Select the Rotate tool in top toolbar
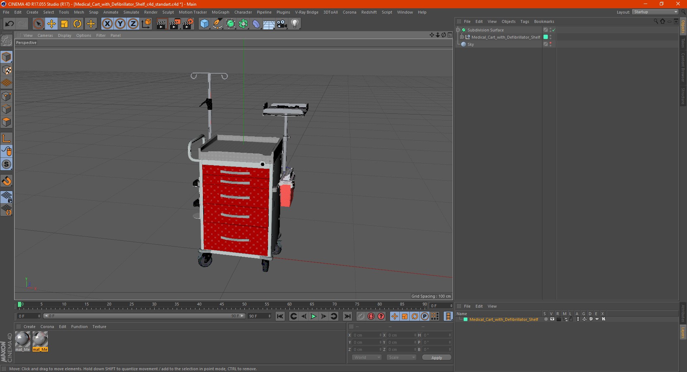This screenshot has width=687, height=372. [77, 24]
